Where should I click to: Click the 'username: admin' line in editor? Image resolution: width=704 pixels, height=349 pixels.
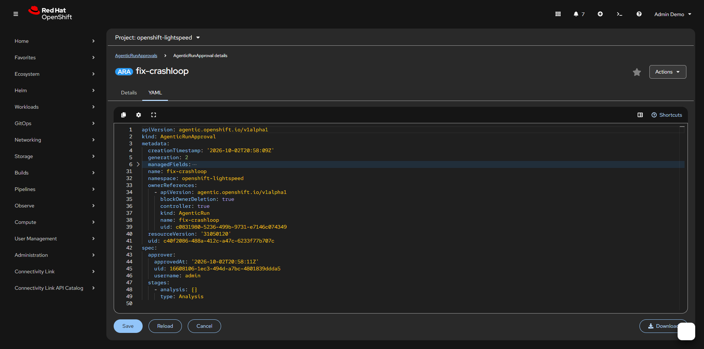click(x=177, y=275)
